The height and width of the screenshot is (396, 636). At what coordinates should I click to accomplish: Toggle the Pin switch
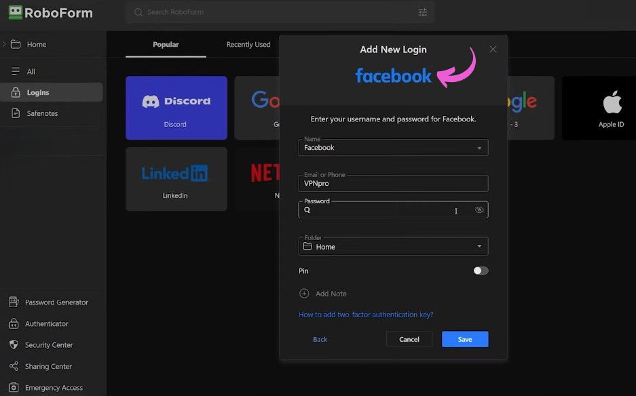click(x=481, y=271)
